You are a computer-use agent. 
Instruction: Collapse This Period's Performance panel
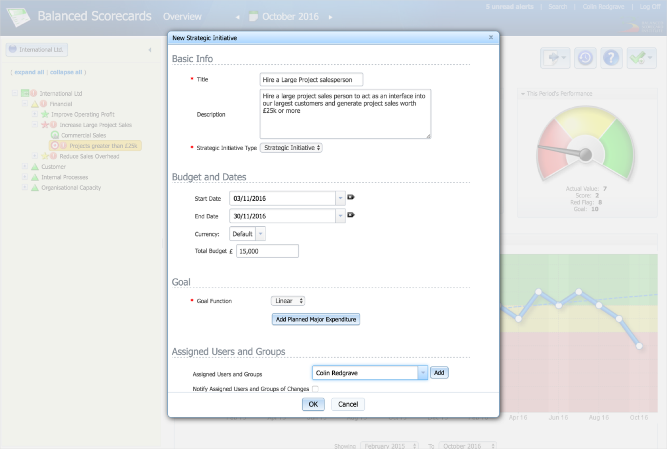coord(523,94)
